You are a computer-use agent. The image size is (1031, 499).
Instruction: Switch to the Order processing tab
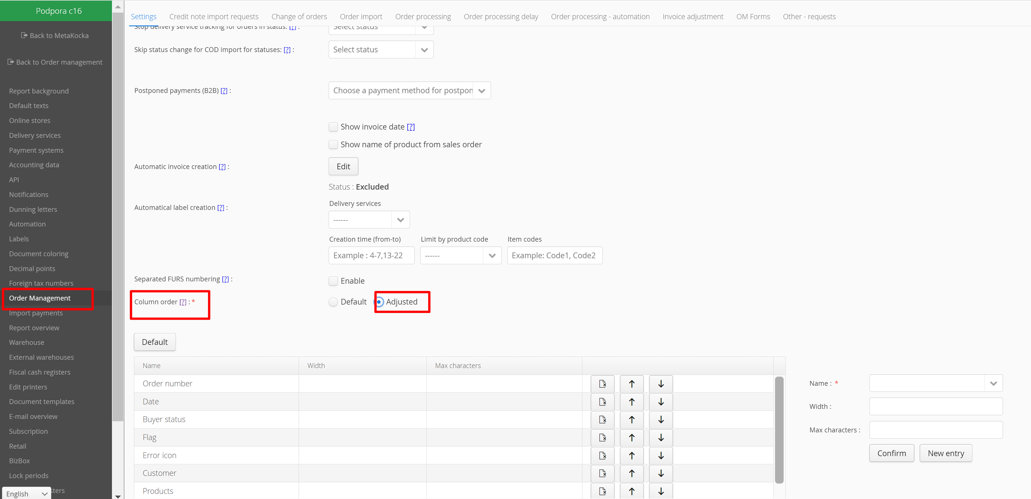coord(423,16)
